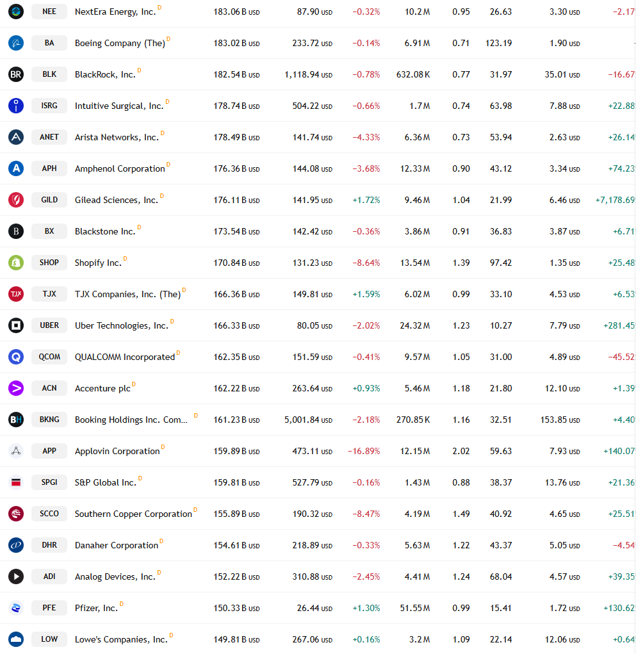The image size is (636, 654).
Task: Click the S&P Global logo icon
Action: click(x=16, y=482)
